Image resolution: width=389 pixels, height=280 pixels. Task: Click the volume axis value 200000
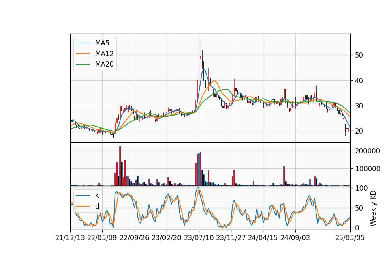[x=368, y=151]
